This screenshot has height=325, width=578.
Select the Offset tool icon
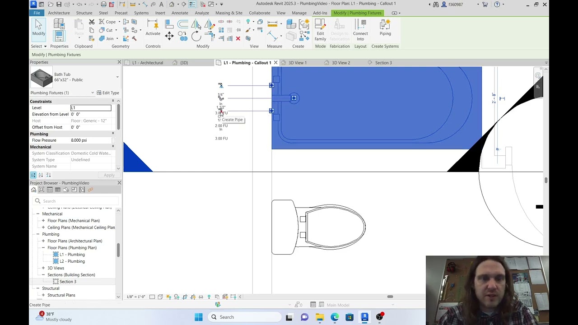point(183,23)
